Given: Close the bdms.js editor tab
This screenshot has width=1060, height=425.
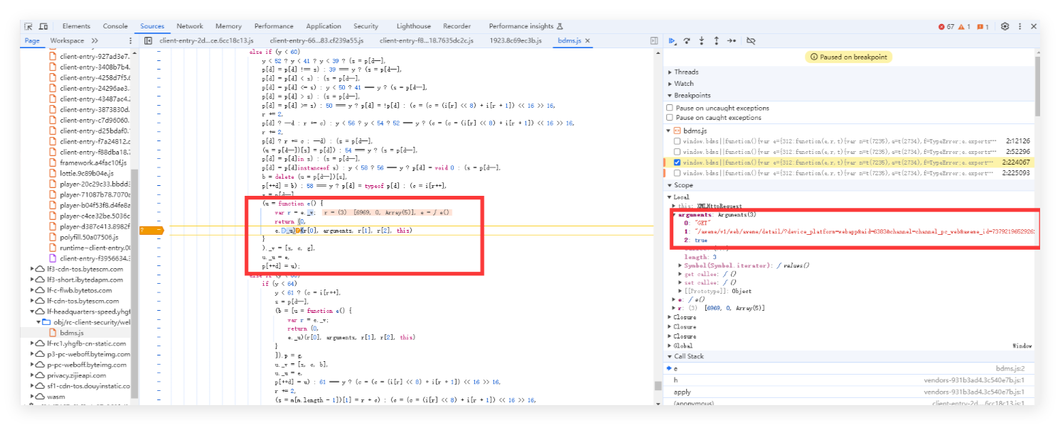Looking at the screenshot, I should [x=587, y=40].
